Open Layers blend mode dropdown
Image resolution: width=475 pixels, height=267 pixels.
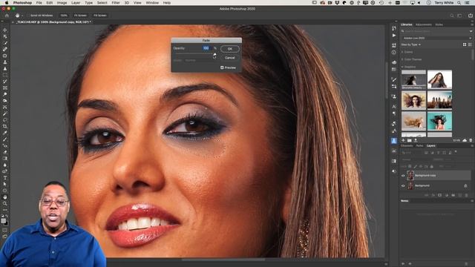[416, 159]
